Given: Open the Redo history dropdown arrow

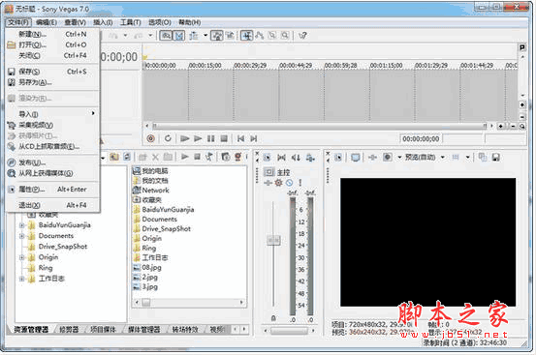Looking at the screenshot, I should click(150, 35).
